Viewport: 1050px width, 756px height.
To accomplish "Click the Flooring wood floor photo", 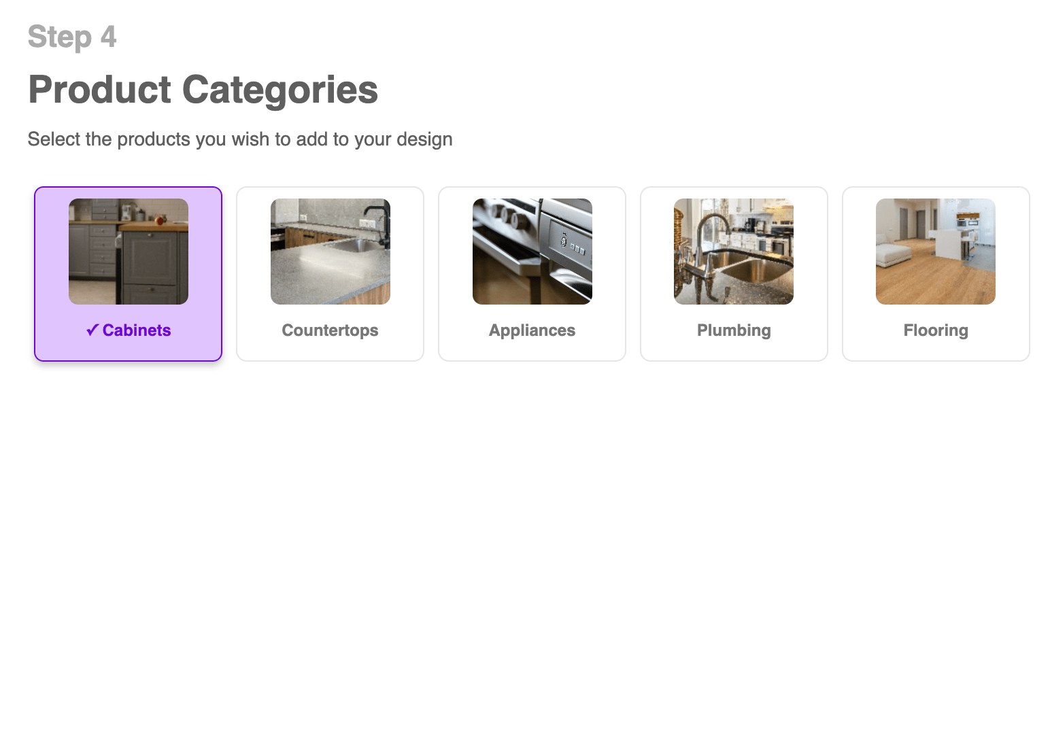I will tap(936, 252).
